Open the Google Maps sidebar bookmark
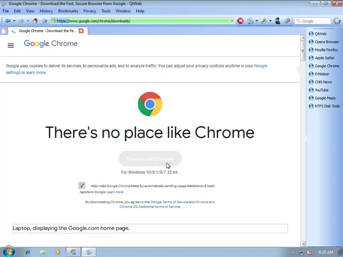 coord(322,98)
